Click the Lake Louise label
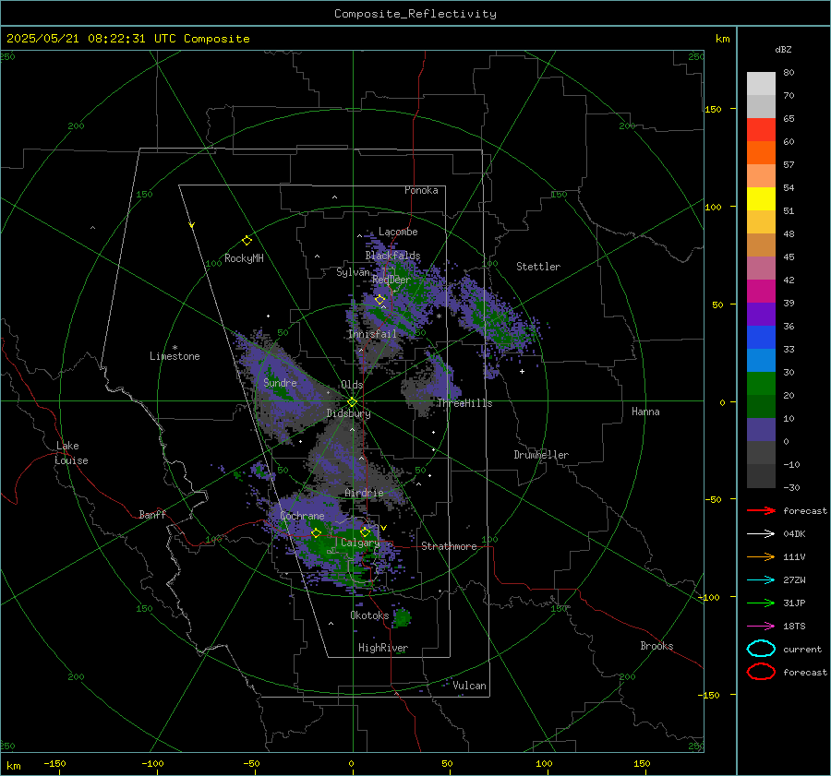 tap(71, 453)
